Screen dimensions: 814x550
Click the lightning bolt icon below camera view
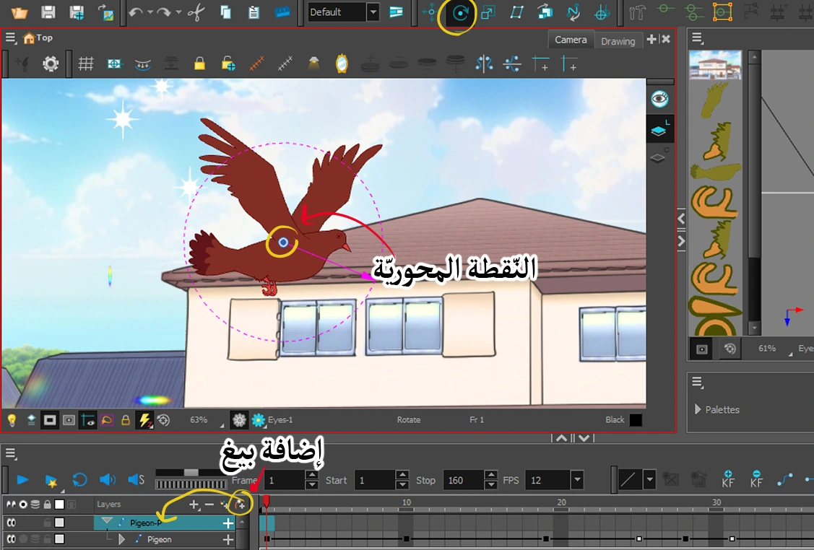pyautogui.click(x=144, y=420)
